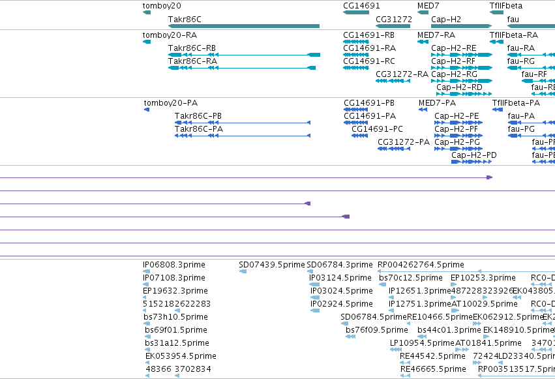Select the RE44542.5prime EST label
Image resolution: width=555 pixels, height=379 pixels.
click(x=432, y=356)
